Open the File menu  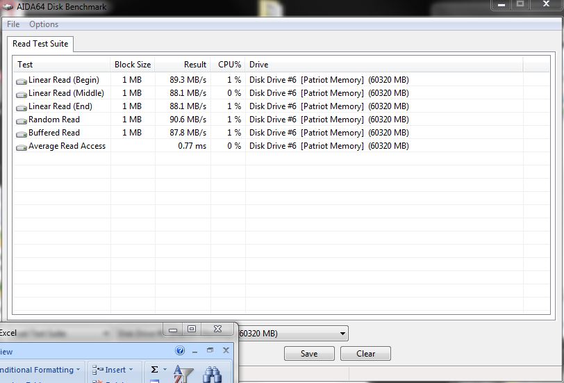pos(13,24)
